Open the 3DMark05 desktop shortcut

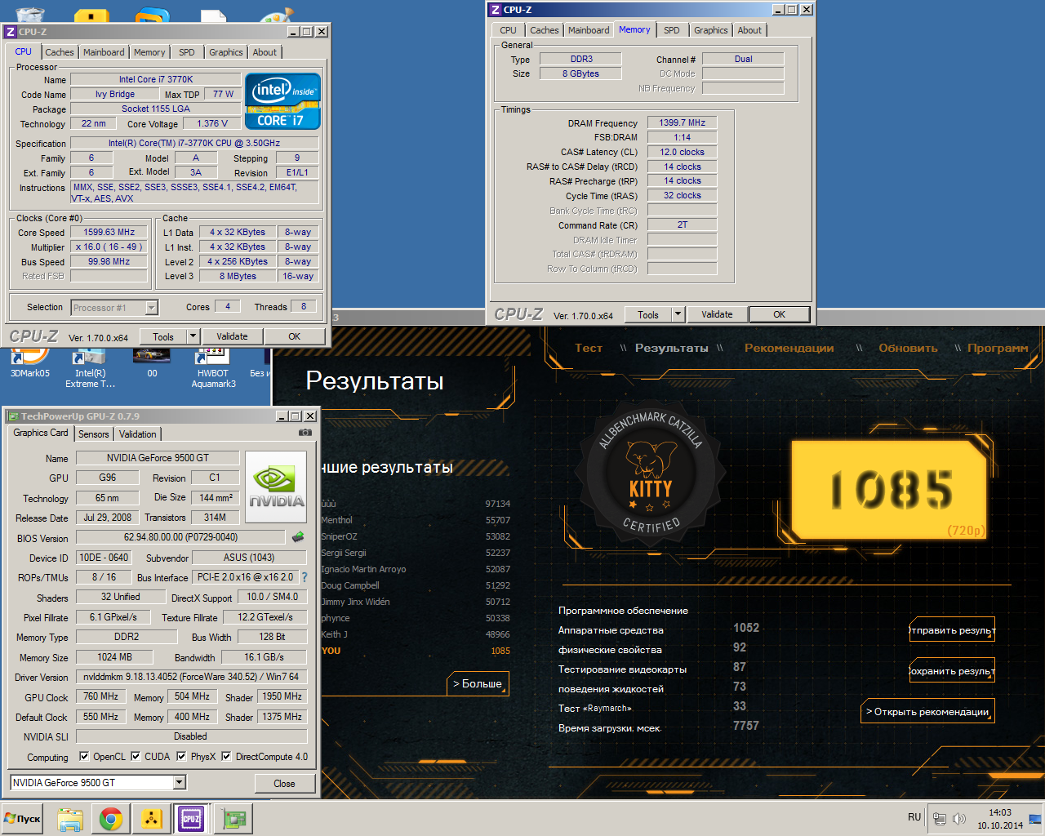[x=29, y=362]
